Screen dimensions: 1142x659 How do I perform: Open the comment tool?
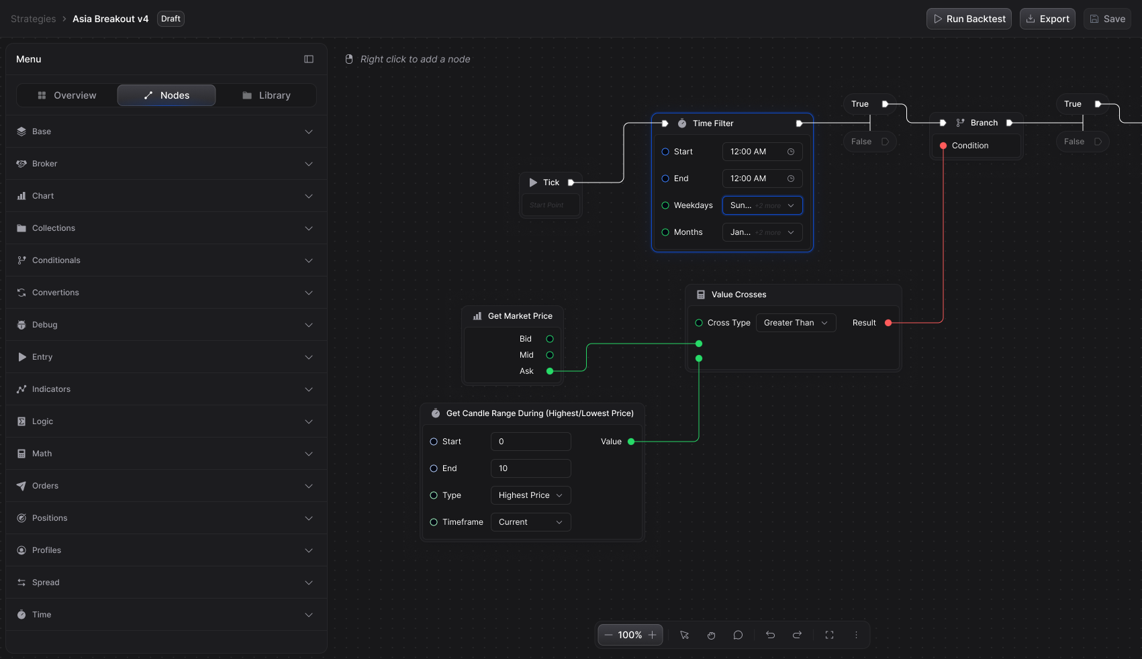coord(738,635)
